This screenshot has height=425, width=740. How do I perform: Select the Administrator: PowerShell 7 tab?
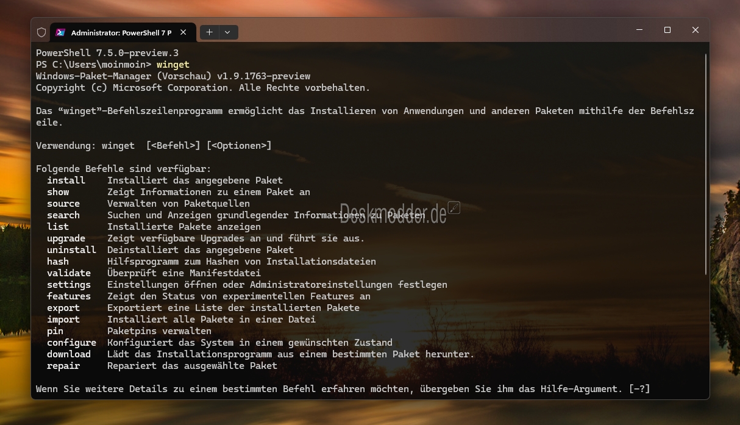point(123,32)
